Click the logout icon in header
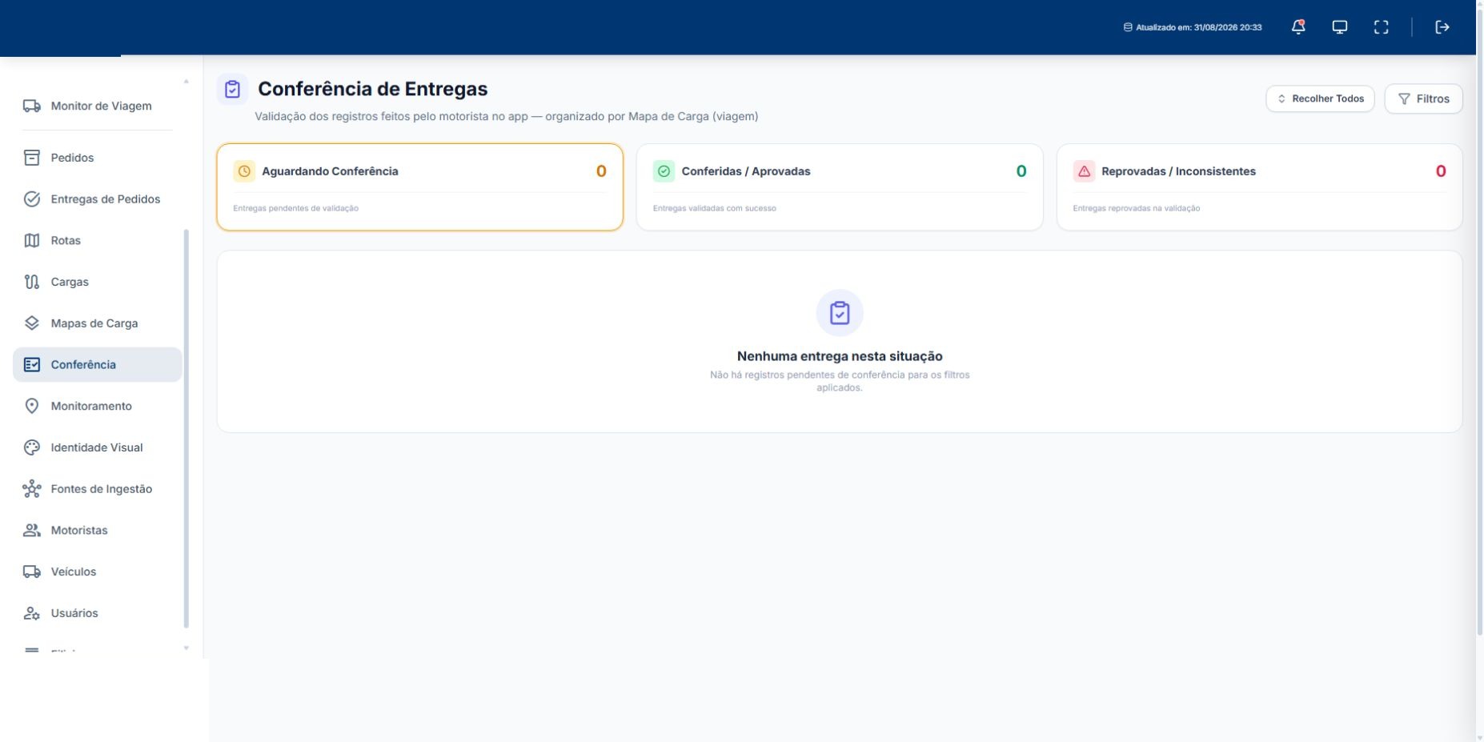The image size is (1484, 742). pyautogui.click(x=1442, y=27)
